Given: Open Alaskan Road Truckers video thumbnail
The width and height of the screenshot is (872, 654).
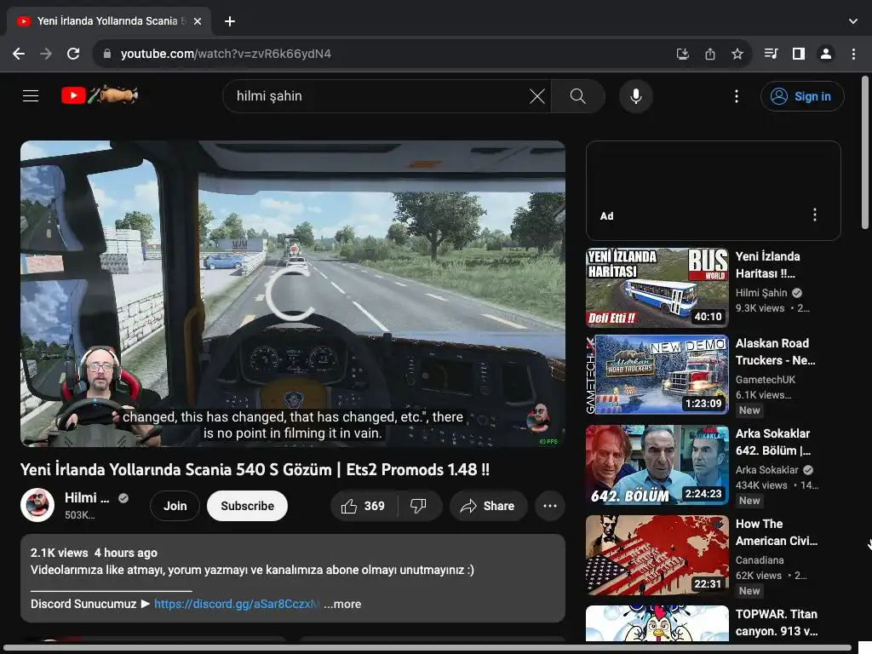Looking at the screenshot, I should tap(657, 375).
